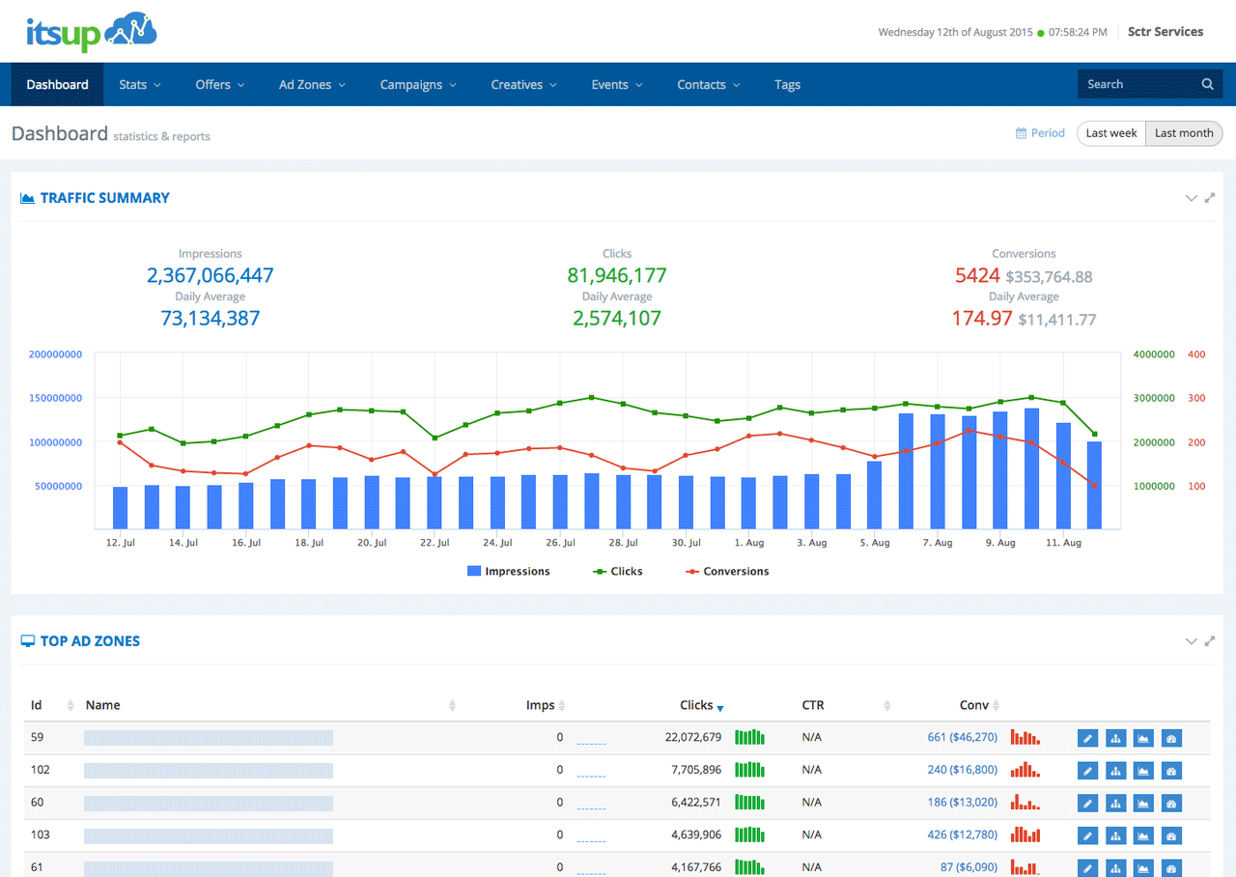Click the itsup cloud logo
This screenshot has width=1236, height=877.
point(92,33)
